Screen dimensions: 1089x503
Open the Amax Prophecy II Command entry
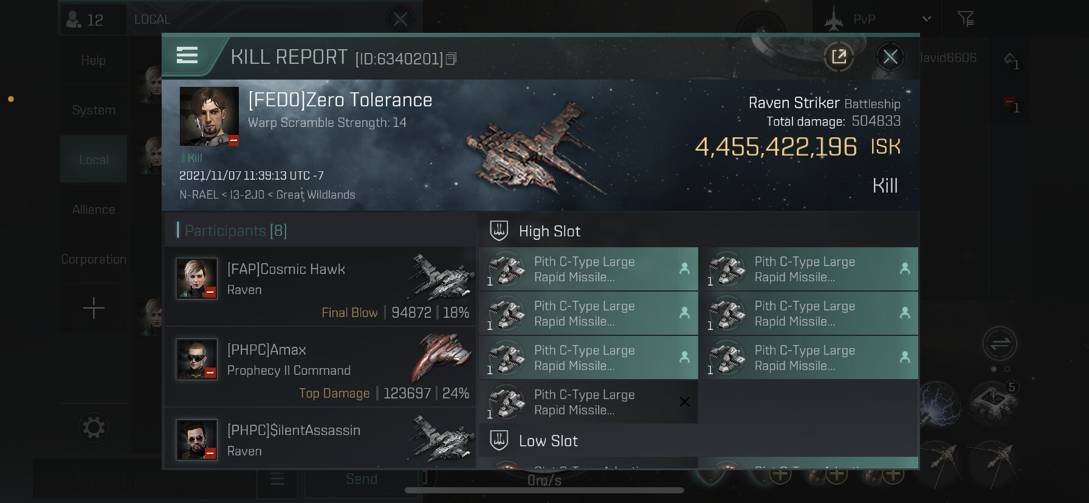(320, 367)
